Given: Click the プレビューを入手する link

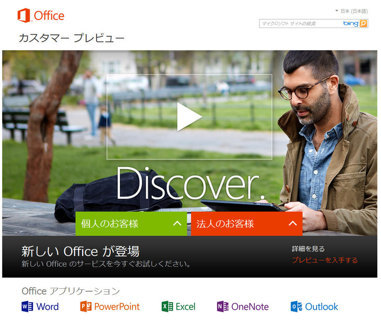Looking at the screenshot, I should coord(325,260).
